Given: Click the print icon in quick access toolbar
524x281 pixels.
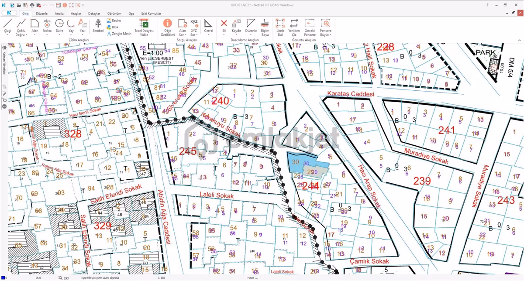Looking at the screenshot, I should [32, 5].
